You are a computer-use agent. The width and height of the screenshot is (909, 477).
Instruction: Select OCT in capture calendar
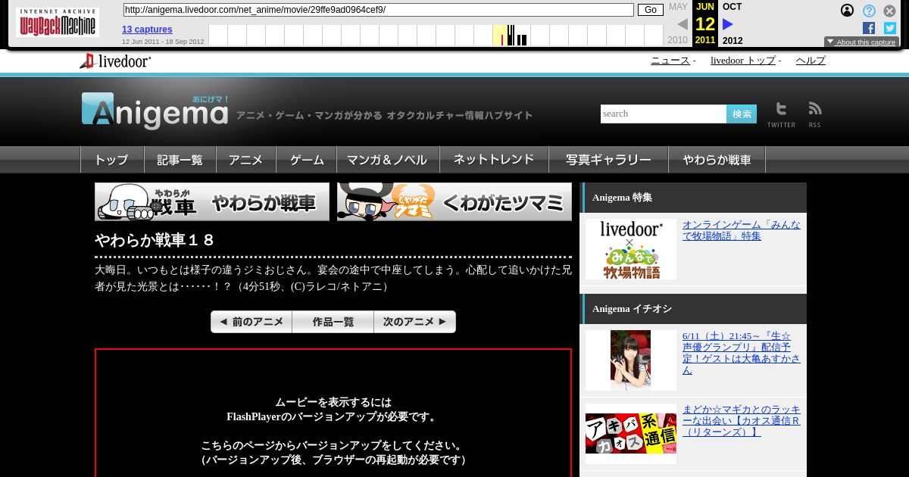tap(733, 7)
